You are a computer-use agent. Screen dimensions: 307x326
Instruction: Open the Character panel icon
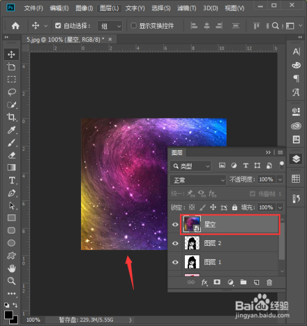click(x=296, y=51)
